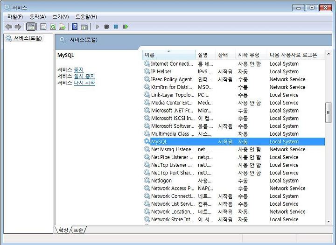Click the gear icon of IP Helper row
This screenshot has height=245, width=336.
click(147, 71)
